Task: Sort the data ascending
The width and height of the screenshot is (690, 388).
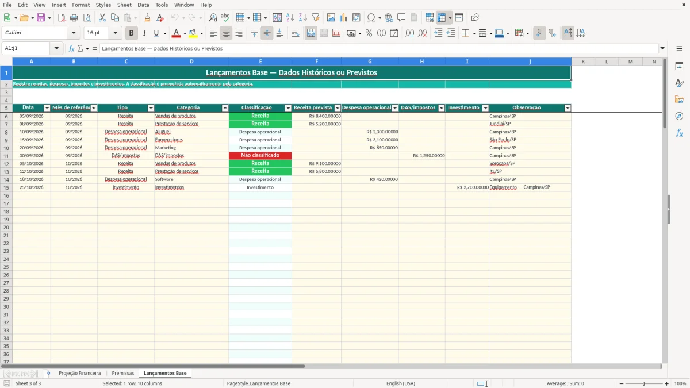Action: (x=290, y=18)
